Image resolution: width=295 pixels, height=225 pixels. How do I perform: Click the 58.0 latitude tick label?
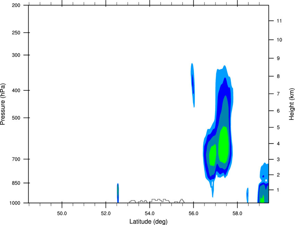(x=237, y=214)
